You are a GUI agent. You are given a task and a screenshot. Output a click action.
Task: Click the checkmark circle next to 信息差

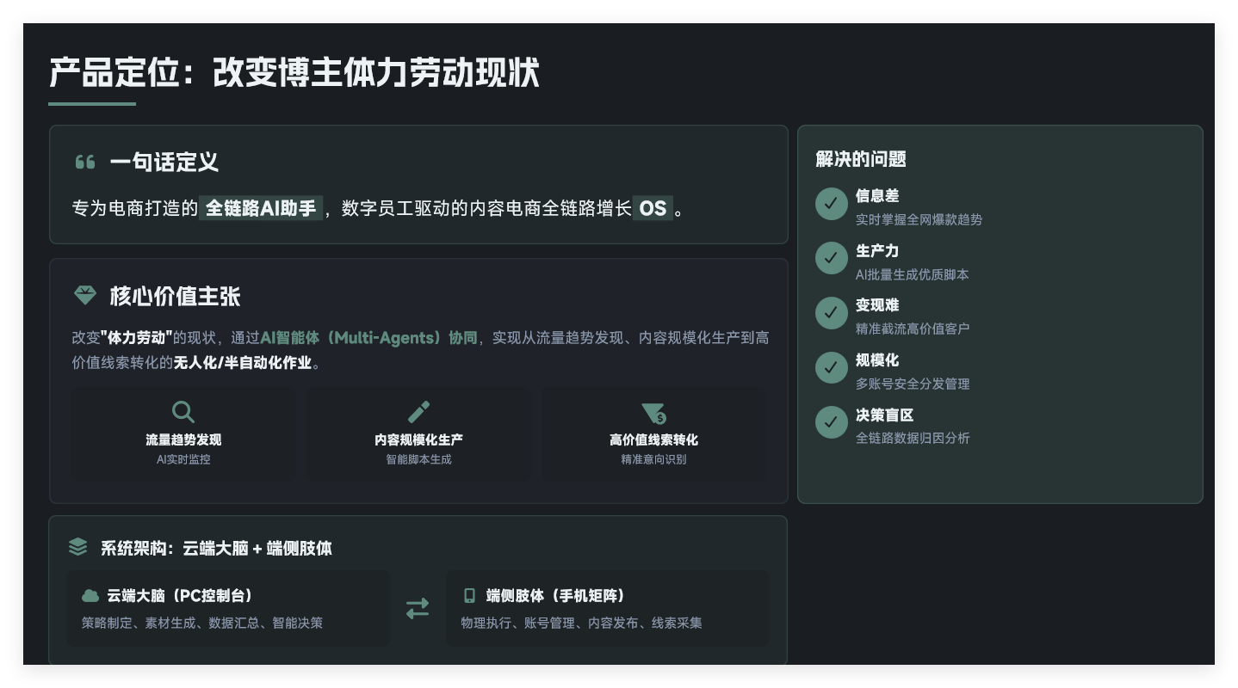tap(831, 204)
